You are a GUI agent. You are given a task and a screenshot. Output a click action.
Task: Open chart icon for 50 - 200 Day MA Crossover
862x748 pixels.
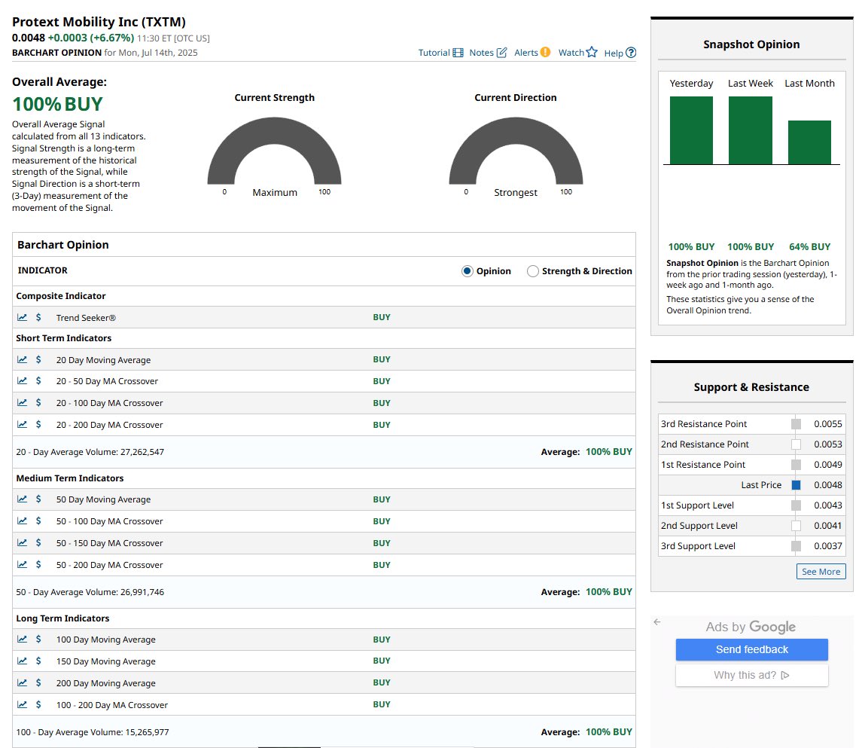click(x=22, y=564)
